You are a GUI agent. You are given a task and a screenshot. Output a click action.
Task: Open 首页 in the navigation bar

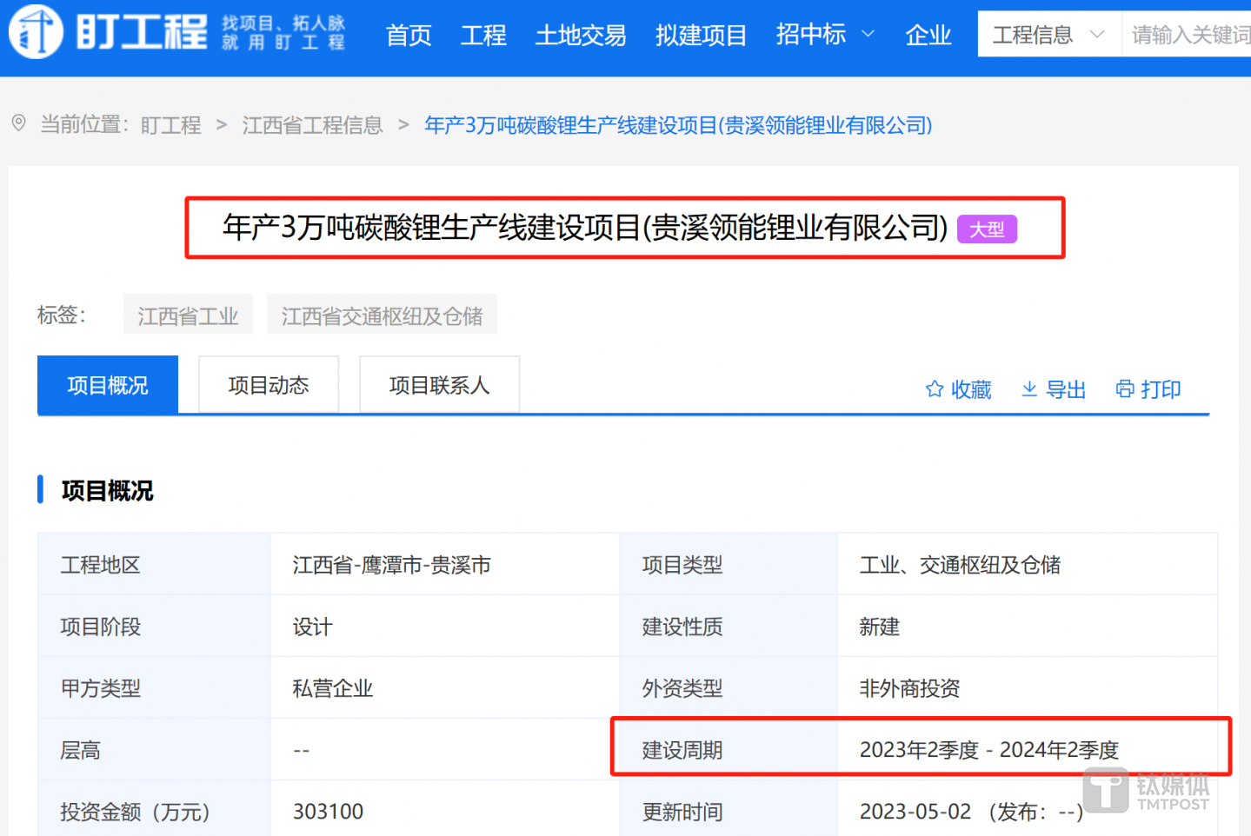click(x=409, y=35)
